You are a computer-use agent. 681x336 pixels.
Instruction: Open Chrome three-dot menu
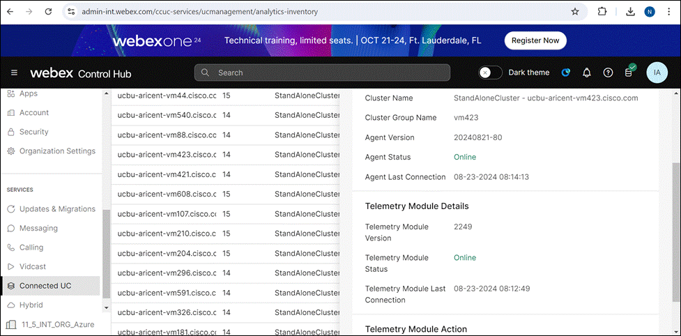pyautogui.click(x=669, y=12)
